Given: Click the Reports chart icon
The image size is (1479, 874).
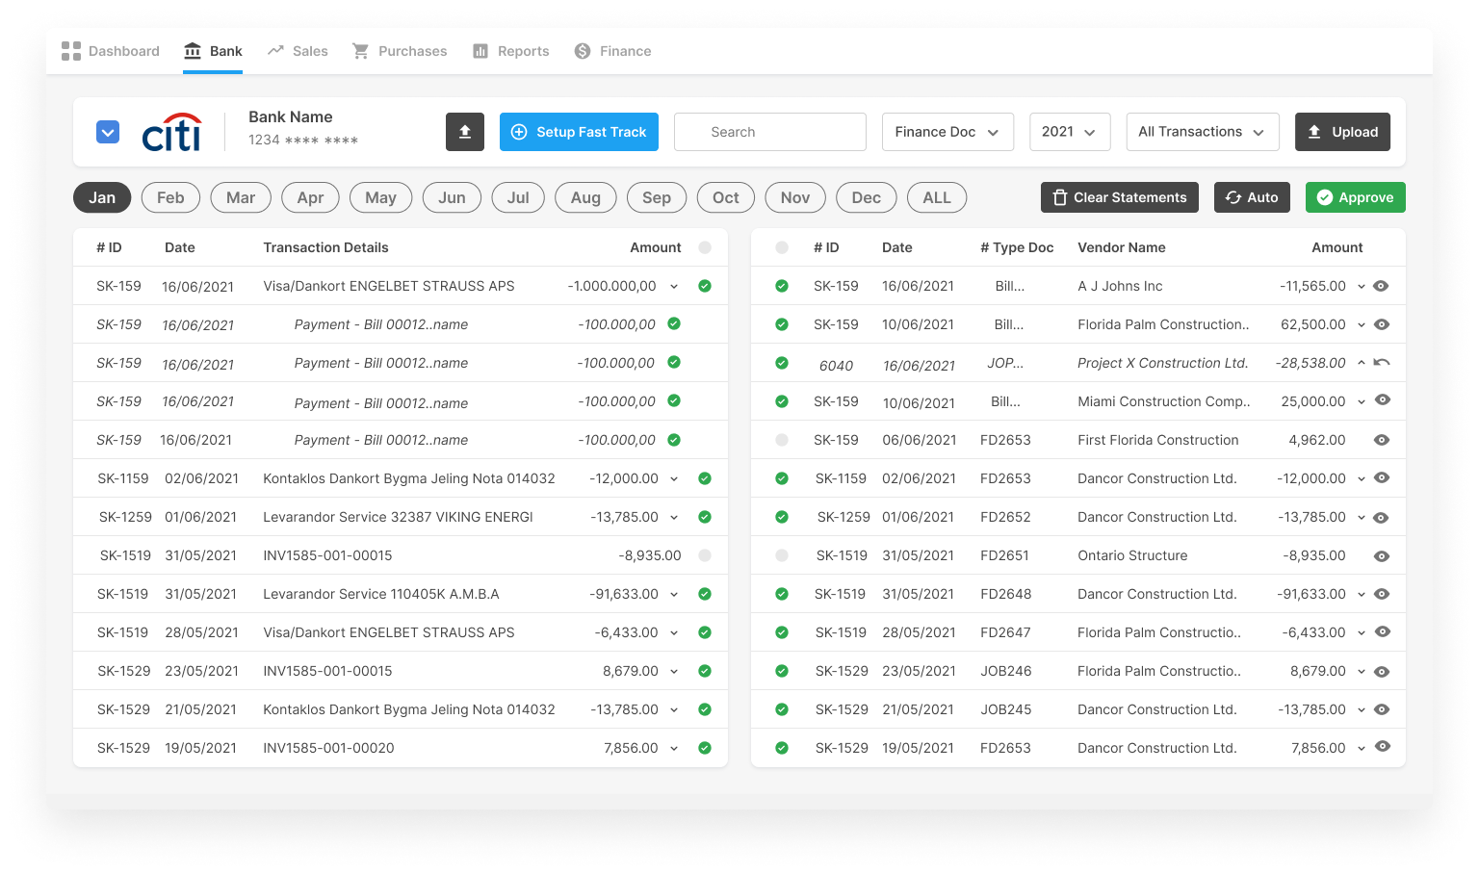Looking at the screenshot, I should click(x=480, y=51).
